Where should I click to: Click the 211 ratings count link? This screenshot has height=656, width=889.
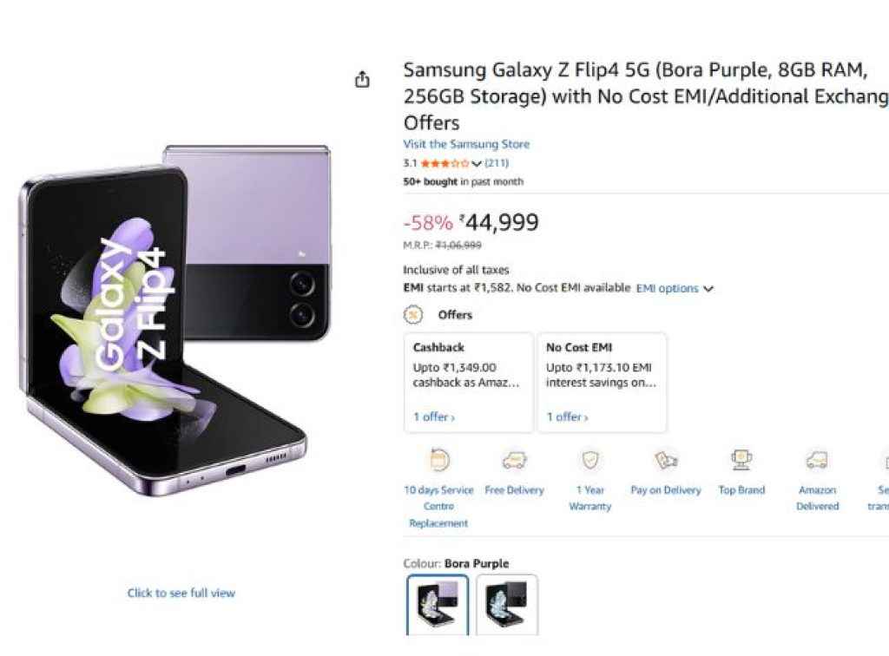[497, 162]
